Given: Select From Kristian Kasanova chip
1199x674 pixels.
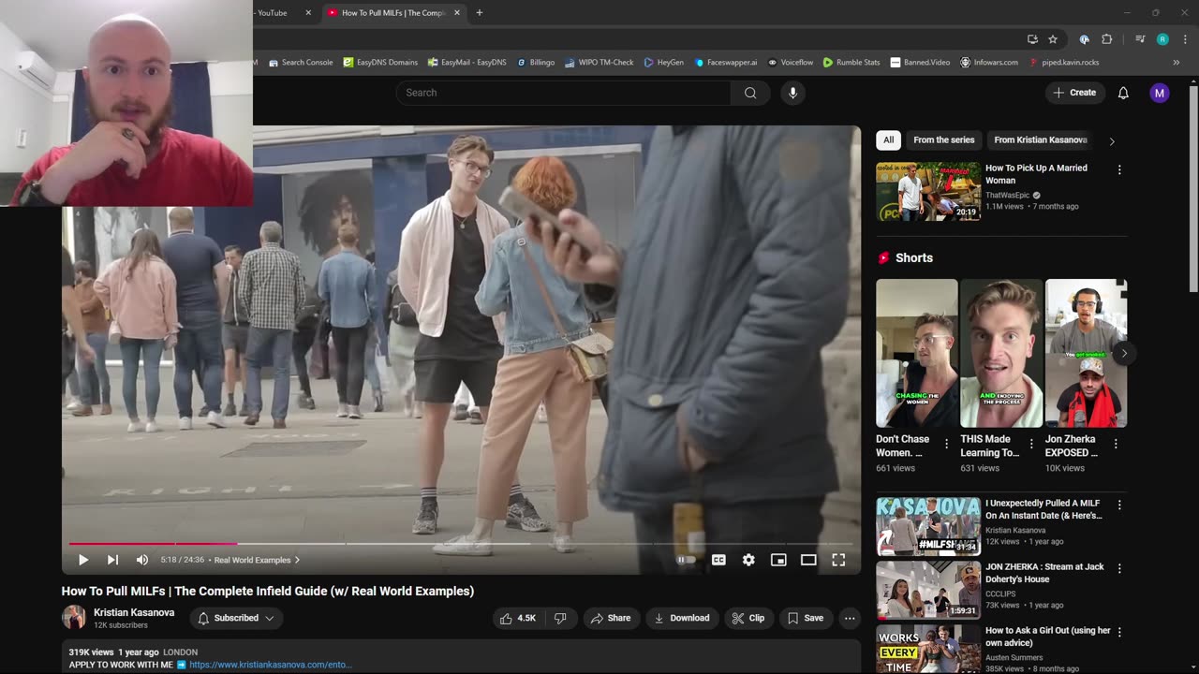Looking at the screenshot, I should point(1040,139).
